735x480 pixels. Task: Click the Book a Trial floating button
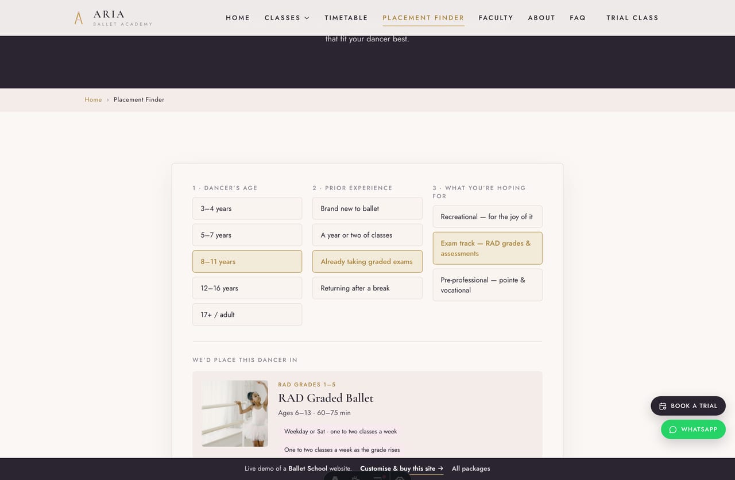688,406
